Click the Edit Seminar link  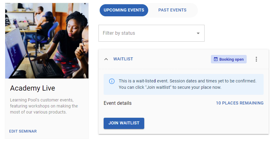tap(23, 131)
